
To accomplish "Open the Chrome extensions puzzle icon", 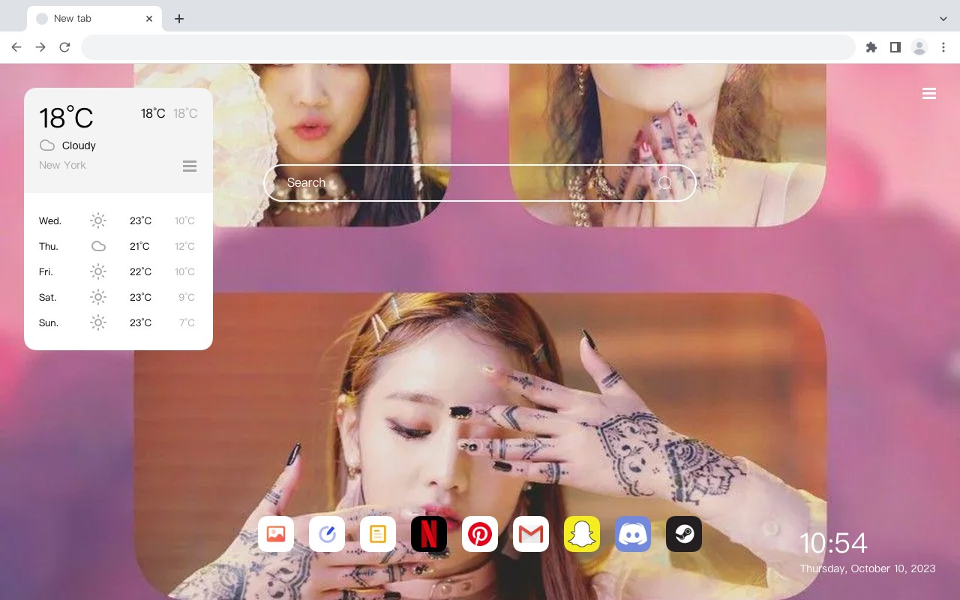I will coord(871,47).
